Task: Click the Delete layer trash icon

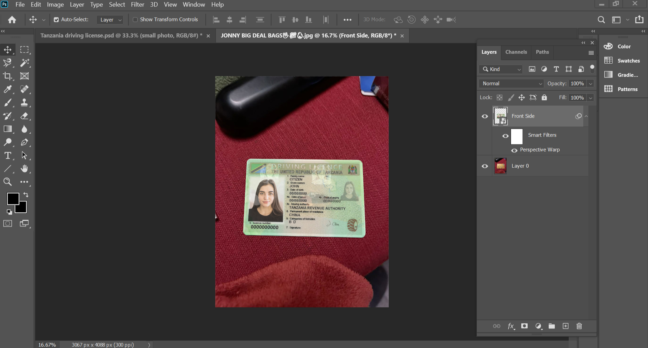Action: (579, 326)
